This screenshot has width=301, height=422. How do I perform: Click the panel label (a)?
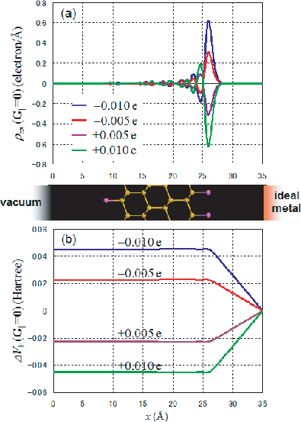69,14
